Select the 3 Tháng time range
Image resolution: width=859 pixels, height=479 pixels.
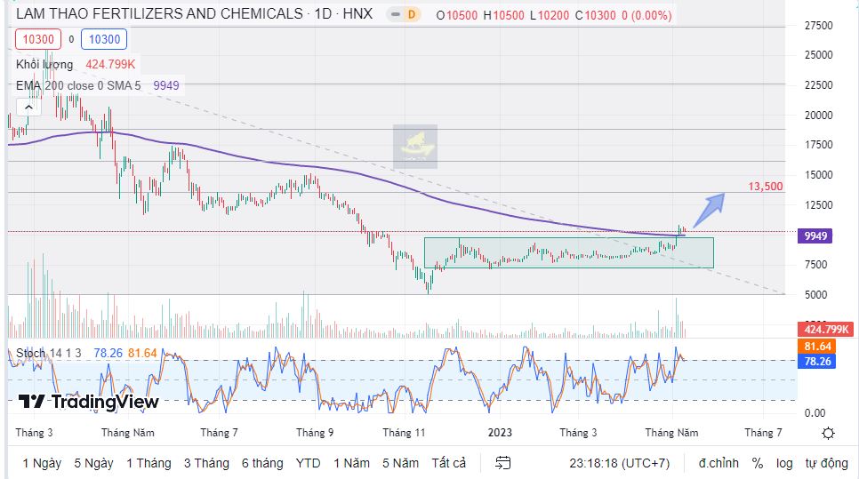click(x=206, y=463)
